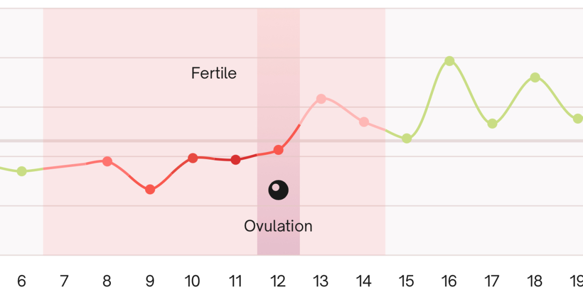
Task: Click the day 10 dark red data point
Action: point(192,158)
